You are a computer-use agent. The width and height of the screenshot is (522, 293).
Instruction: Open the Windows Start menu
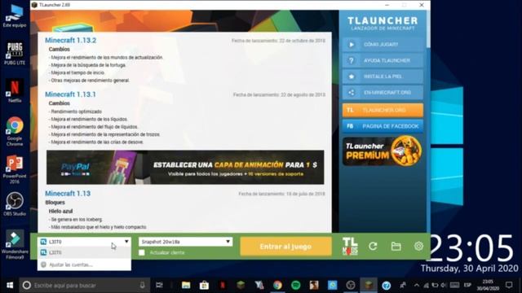click(10, 285)
